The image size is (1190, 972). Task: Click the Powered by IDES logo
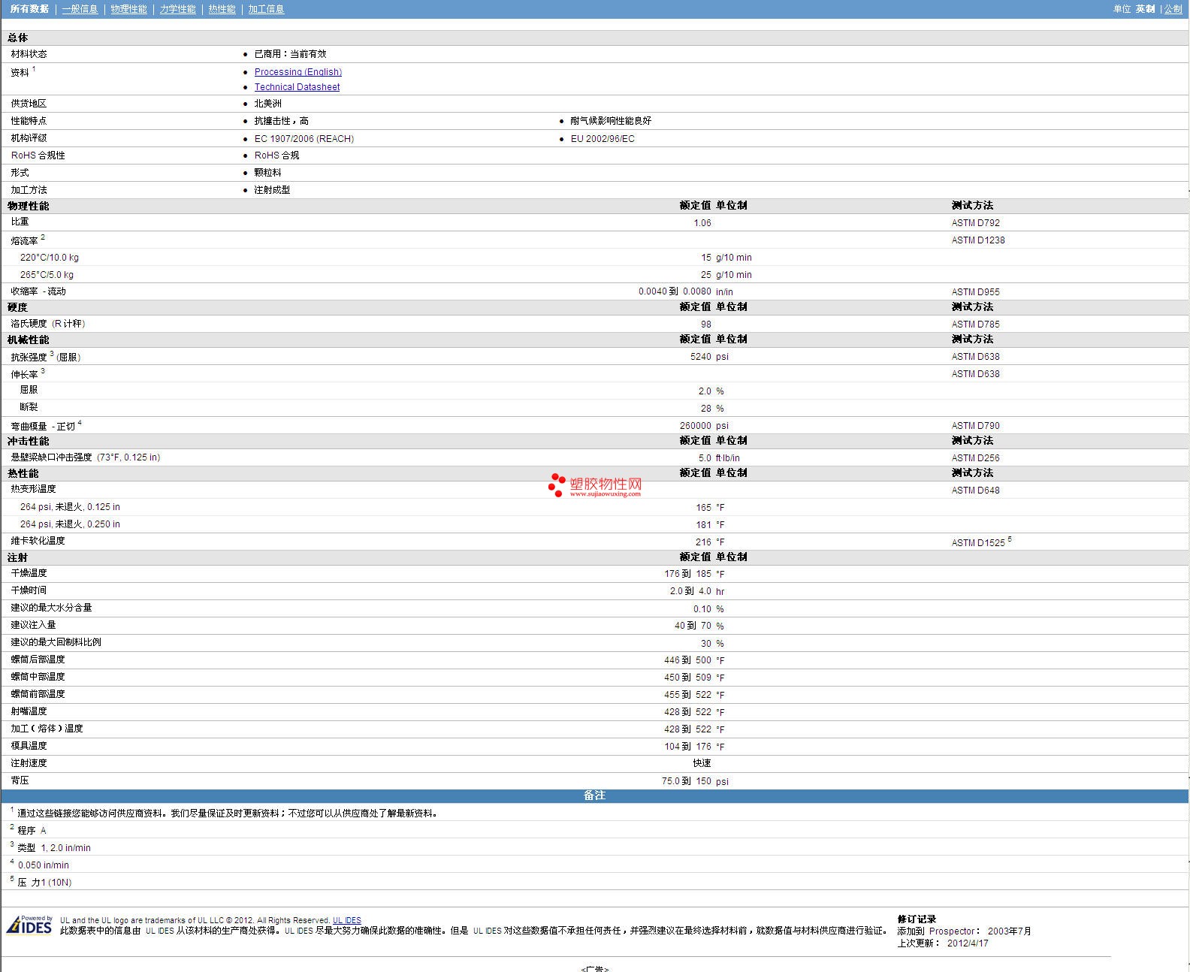pyautogui.click(x=30, y=925)
